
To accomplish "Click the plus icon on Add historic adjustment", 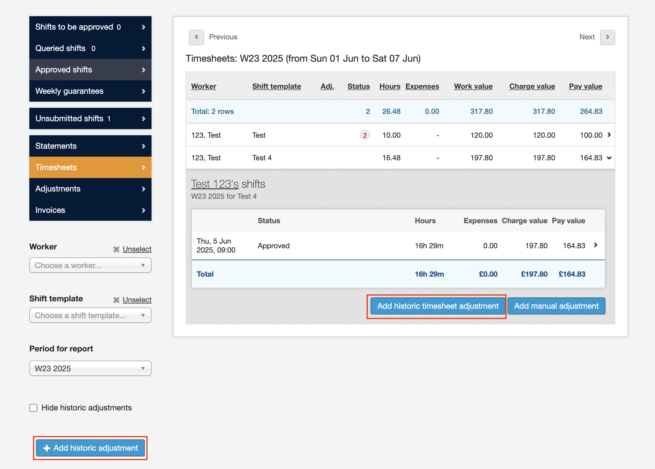I will (x=46, y=448).
